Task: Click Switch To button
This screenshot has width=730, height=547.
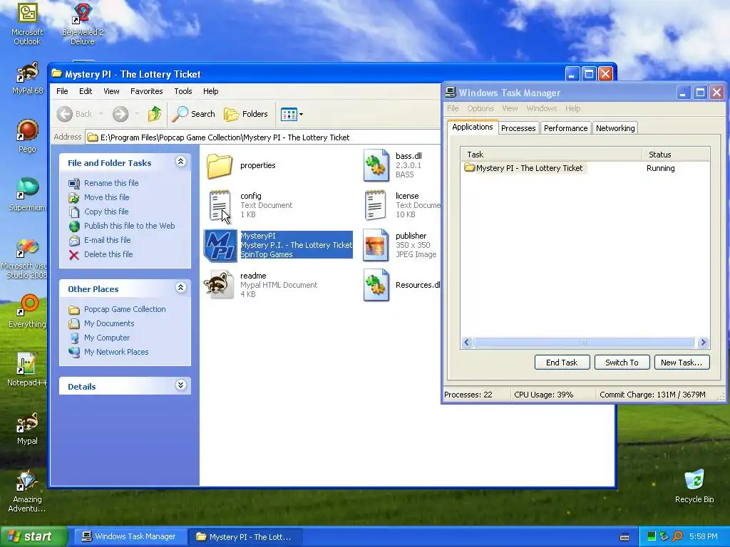Action: coord(622,363)
